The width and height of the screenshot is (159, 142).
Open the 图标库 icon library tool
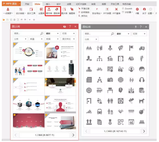[x=57, y=11]
